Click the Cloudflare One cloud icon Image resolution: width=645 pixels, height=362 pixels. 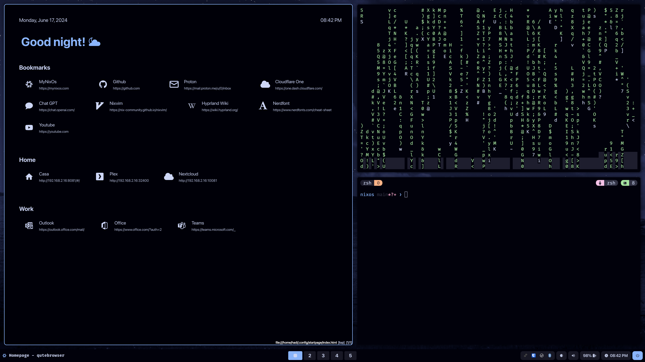point(265,84)
